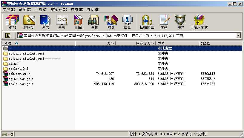The width and height of the screenshot is (244, 138).
Task: Click the WinRAR icon in title bar
Action: (x=4, y=4)
